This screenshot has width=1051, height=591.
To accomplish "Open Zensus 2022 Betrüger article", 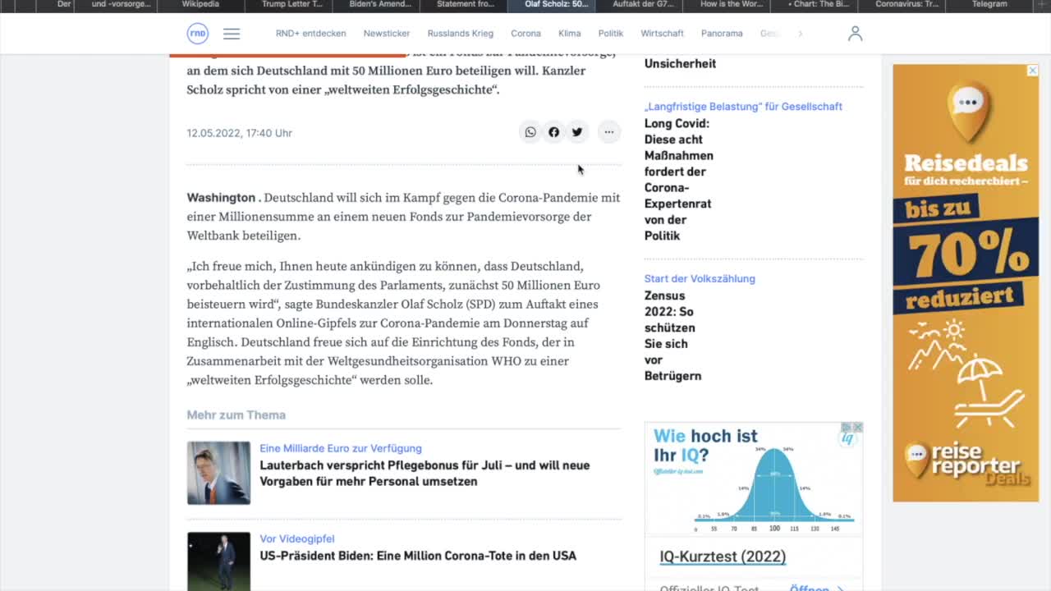I will pos(672,336).
